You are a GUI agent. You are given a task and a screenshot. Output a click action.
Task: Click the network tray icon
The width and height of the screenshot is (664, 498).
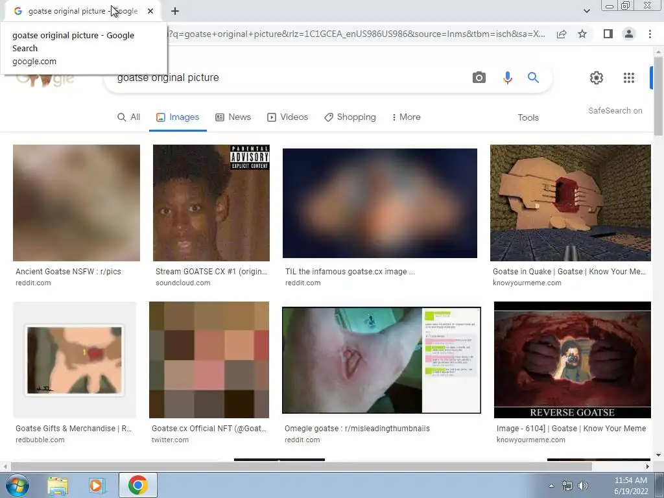(567, 486)
